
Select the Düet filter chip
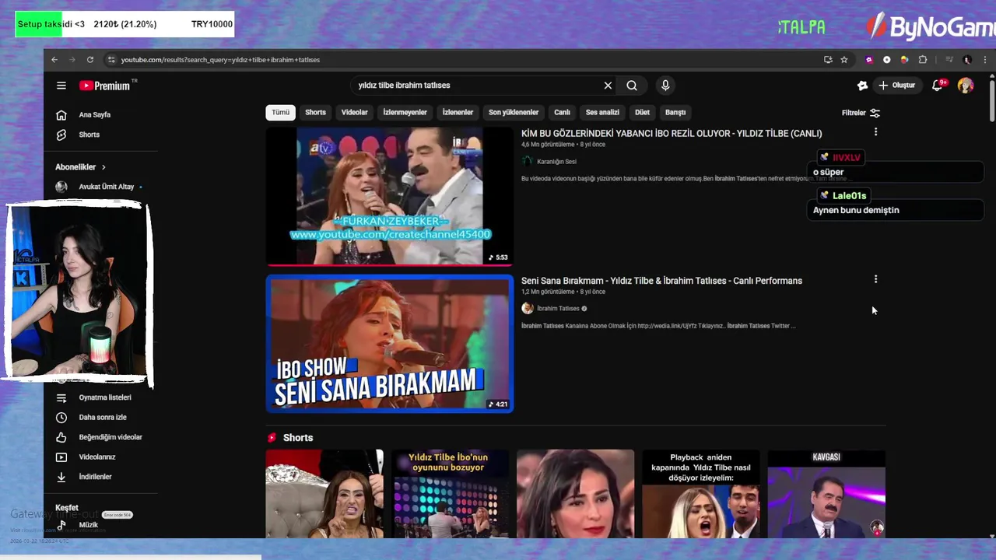tap(642, 113)
